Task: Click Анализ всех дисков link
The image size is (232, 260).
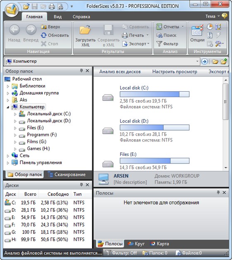Action: [x=120, y=72]
